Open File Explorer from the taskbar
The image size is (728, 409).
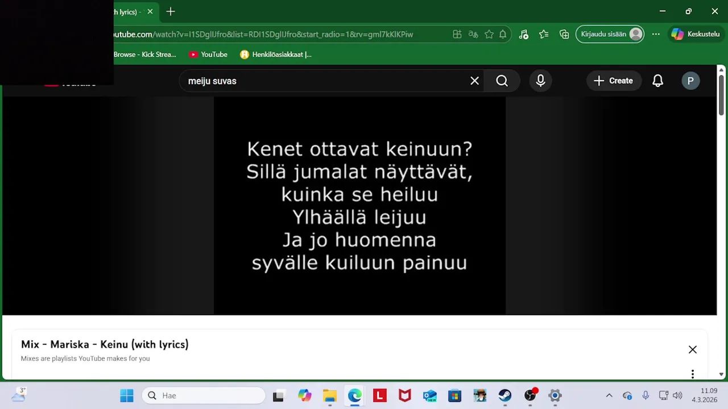click(330, 395)
